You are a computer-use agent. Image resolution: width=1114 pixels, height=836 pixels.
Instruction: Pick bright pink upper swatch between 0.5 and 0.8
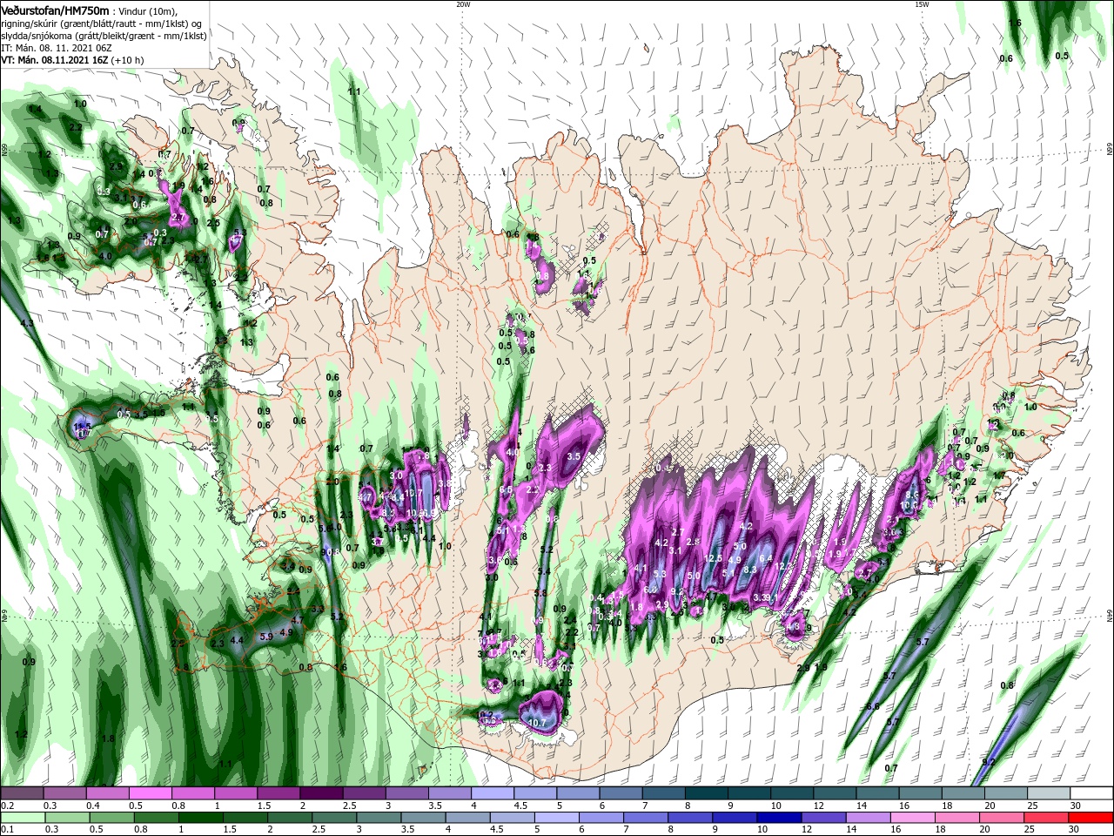(150, 793)
